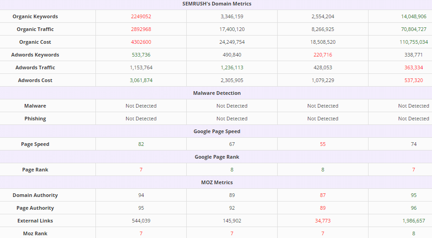Select the "Adwords Traffic" row label
Image resolution: width=432 pixels, height=238 pixels.
pyautogui.click(x=35, y=67)
